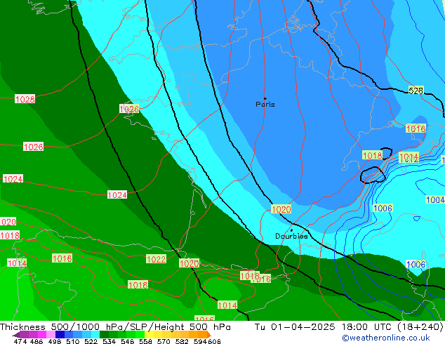Click the black 528 height contour label
Image resolution: width=445 pixels, height=344 pixels.
pyautogui.click(x=416, y=91)
